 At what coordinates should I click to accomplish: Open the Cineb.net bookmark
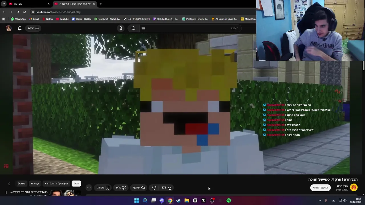pyautogui.click(x=107, y=19)
